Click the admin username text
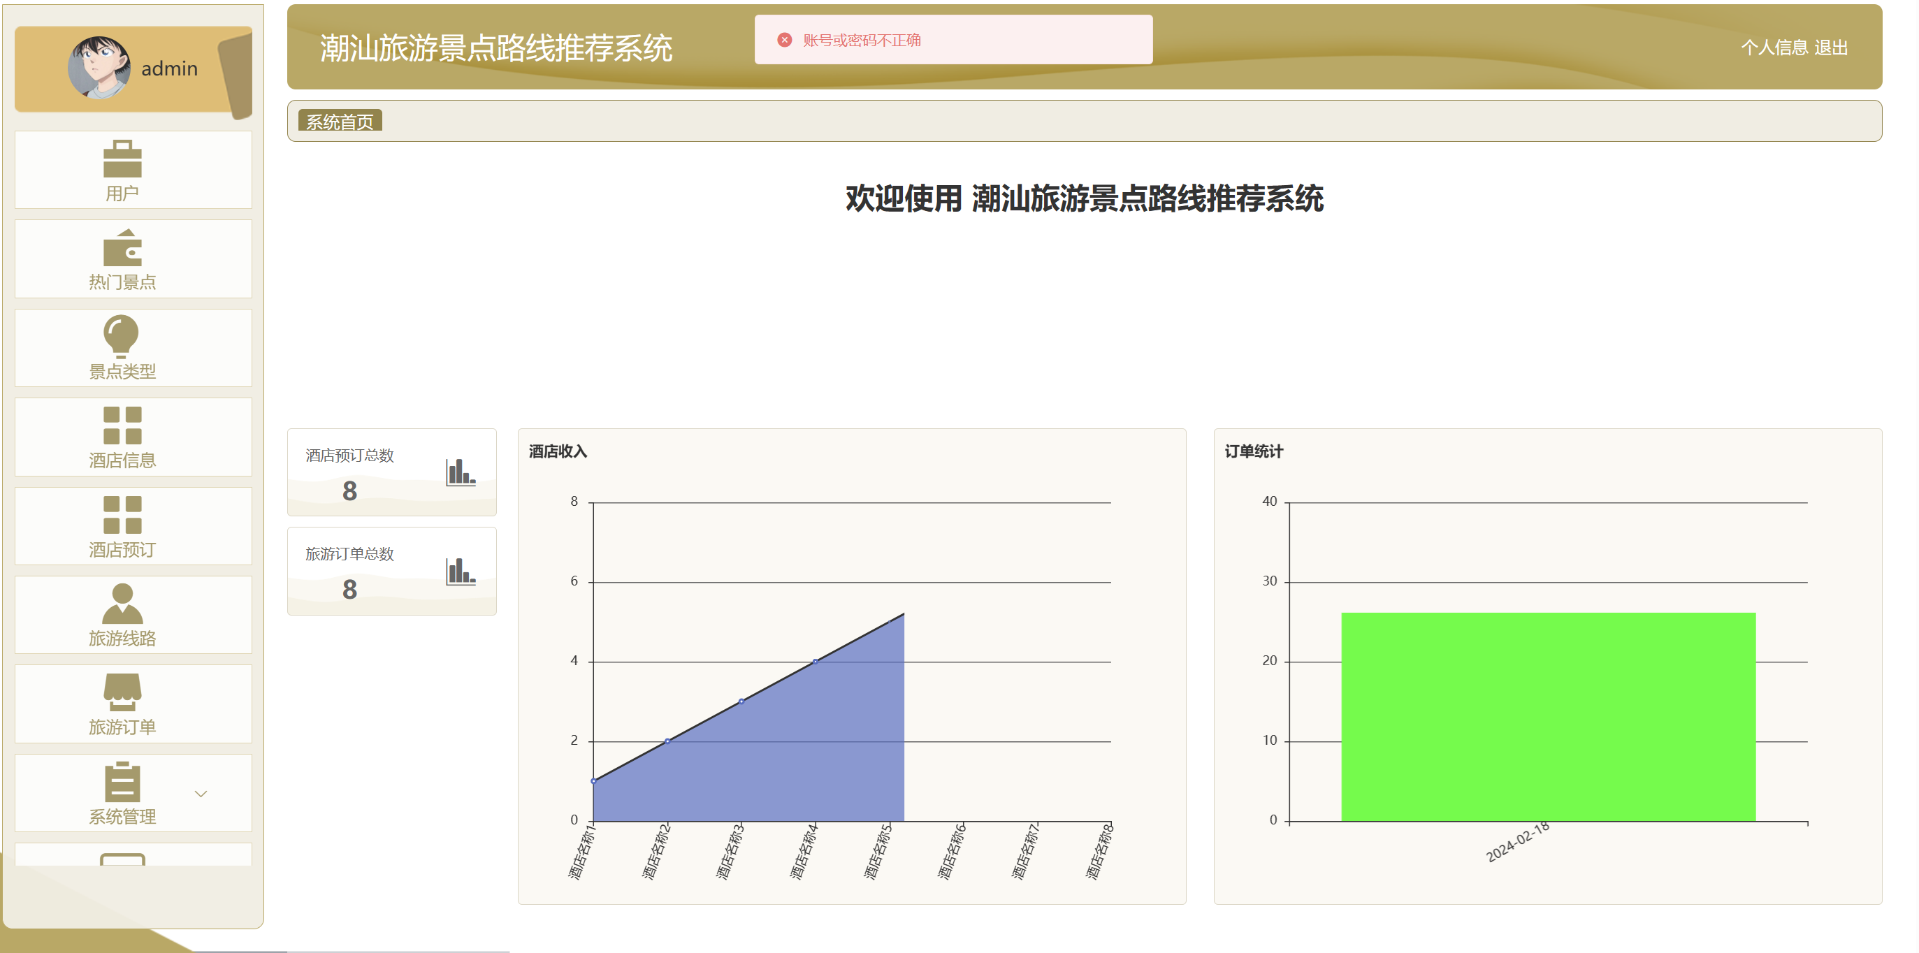 click(170, 68)
